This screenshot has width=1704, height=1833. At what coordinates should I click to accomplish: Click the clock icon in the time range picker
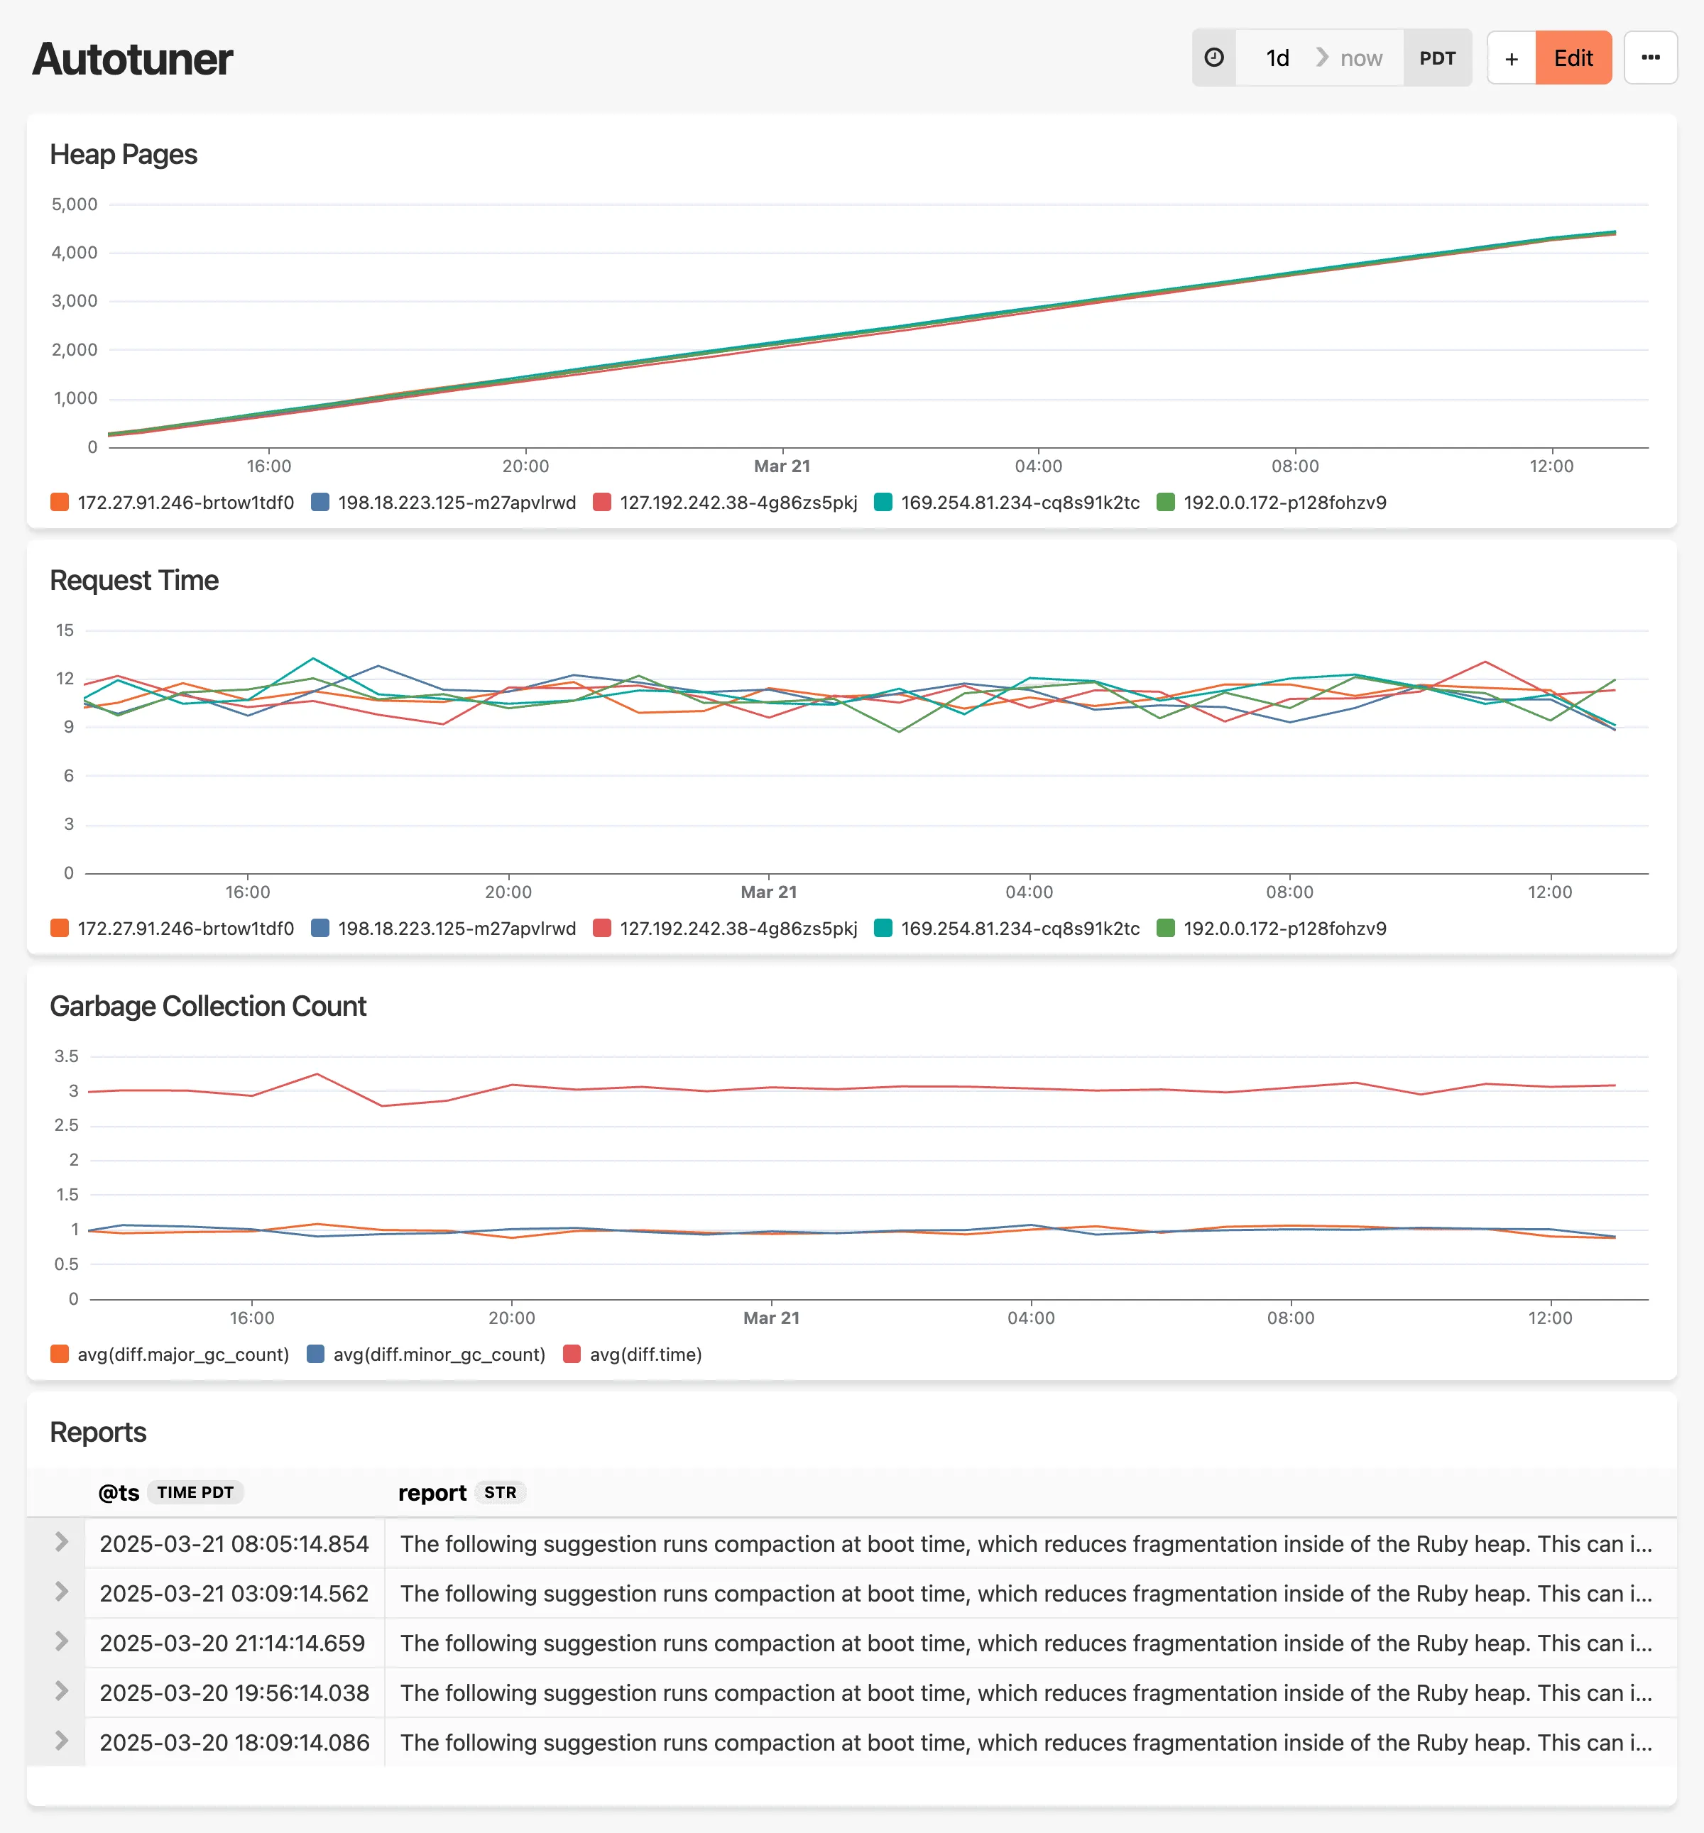click(x=1213, y=58)
